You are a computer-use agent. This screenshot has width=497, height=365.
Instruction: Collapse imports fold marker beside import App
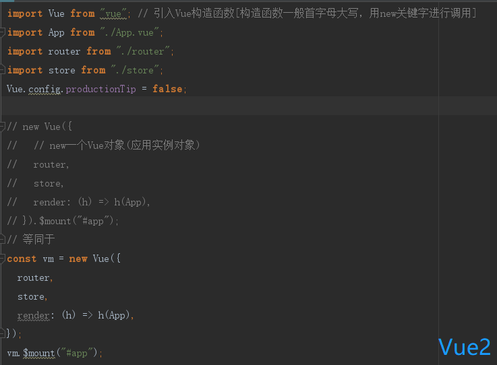coord(3,32)
